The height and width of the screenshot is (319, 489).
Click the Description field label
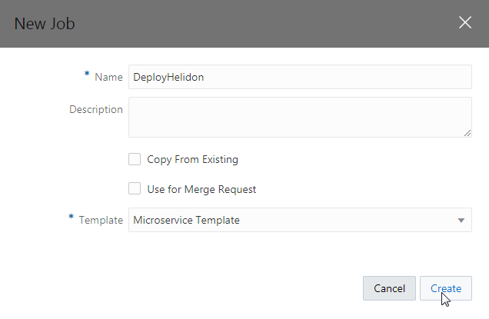tap(96, 109)
